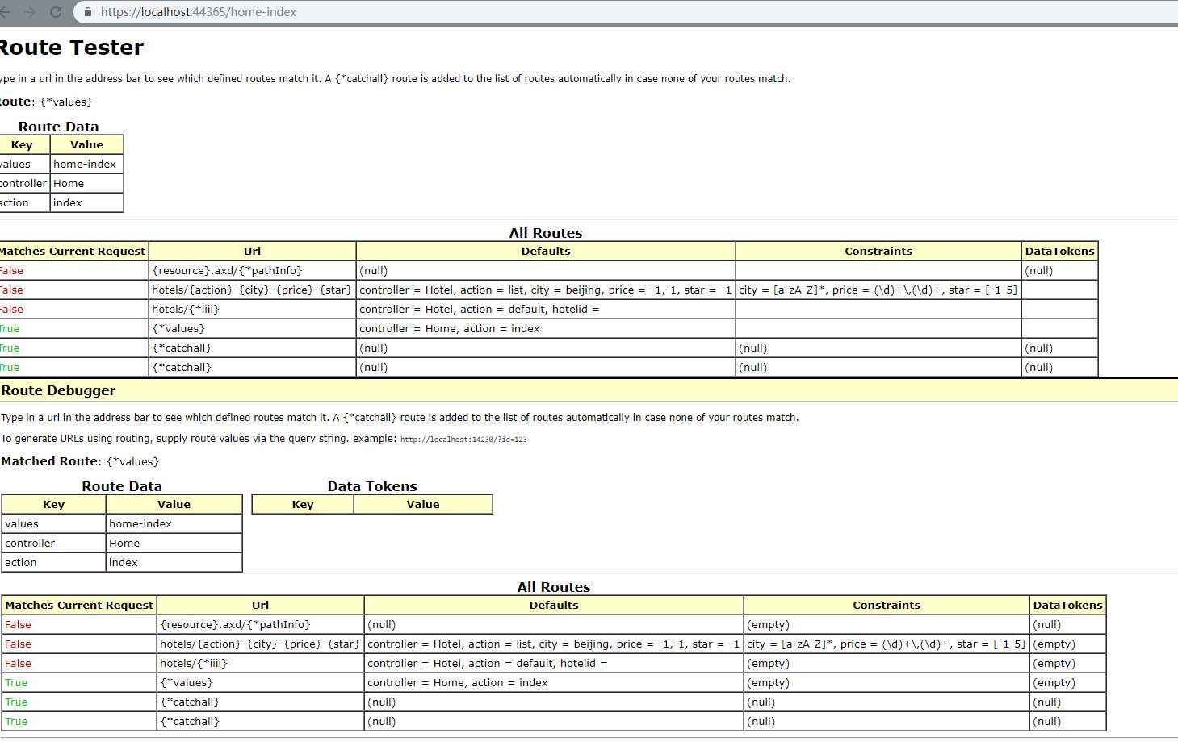Click "True" in Route Debugger {*values} row
The height and width of the screenshot is (750, 1178).
[16, 682]
